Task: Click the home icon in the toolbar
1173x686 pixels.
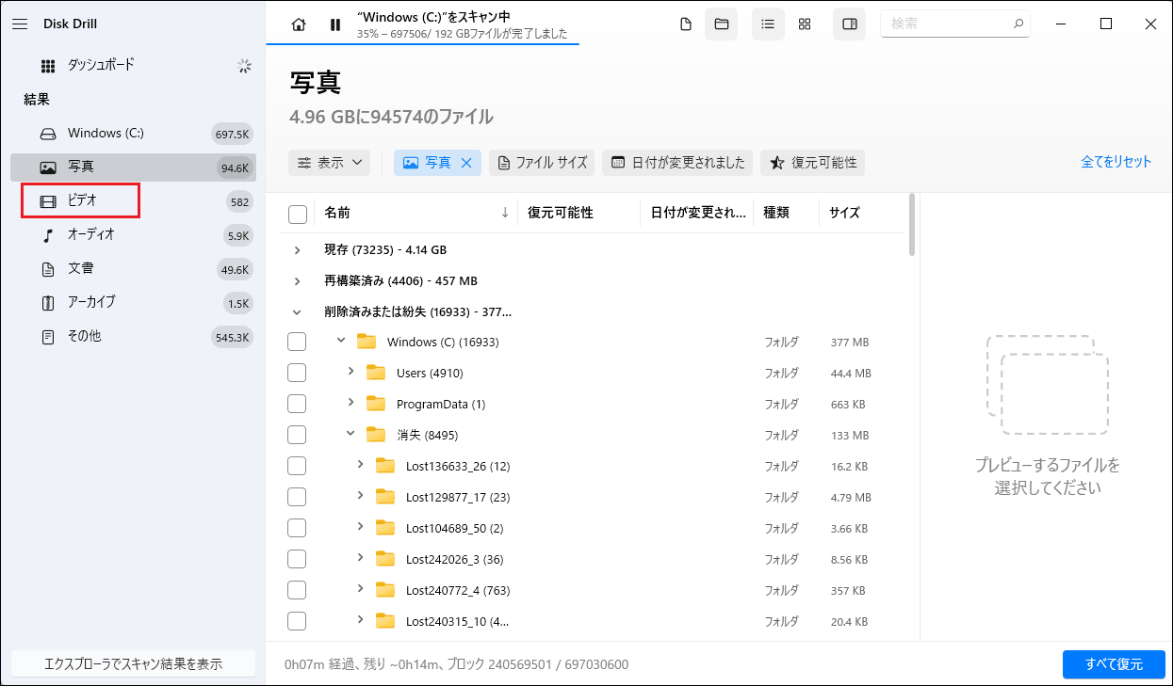Action: pos(298,24)
